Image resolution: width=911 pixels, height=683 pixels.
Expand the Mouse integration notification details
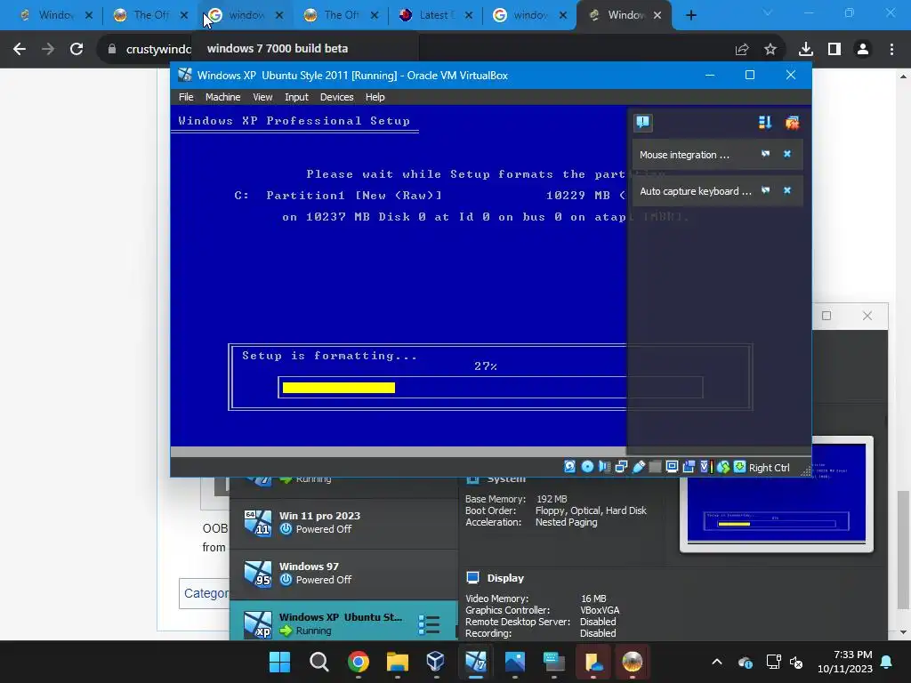point(766,154)
